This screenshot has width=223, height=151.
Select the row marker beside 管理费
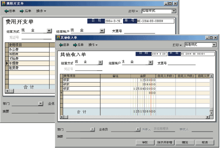[7, 64]
